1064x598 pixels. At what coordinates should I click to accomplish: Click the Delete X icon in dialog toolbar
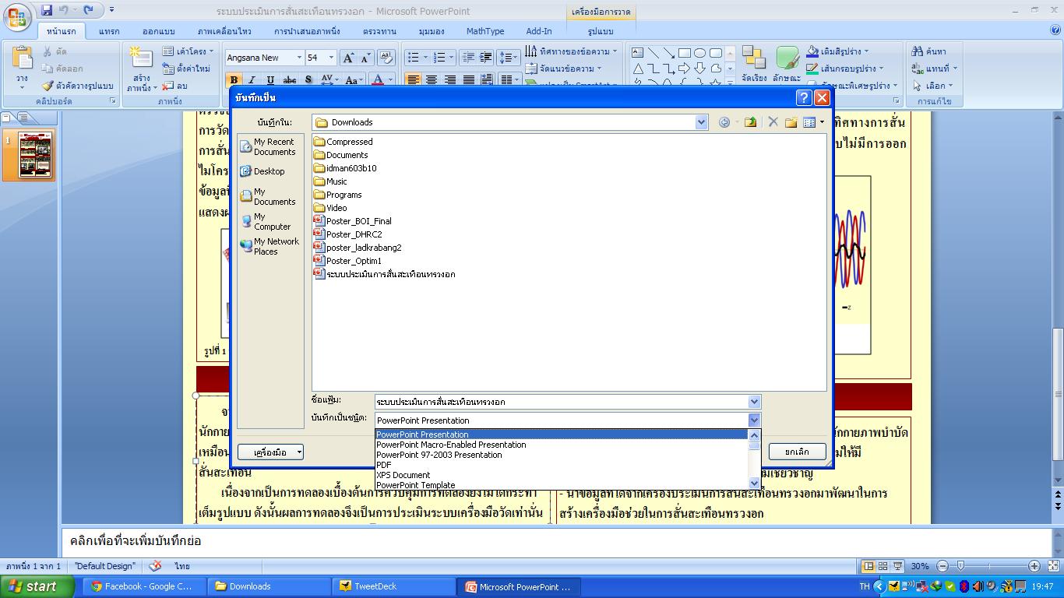point(773,122)
